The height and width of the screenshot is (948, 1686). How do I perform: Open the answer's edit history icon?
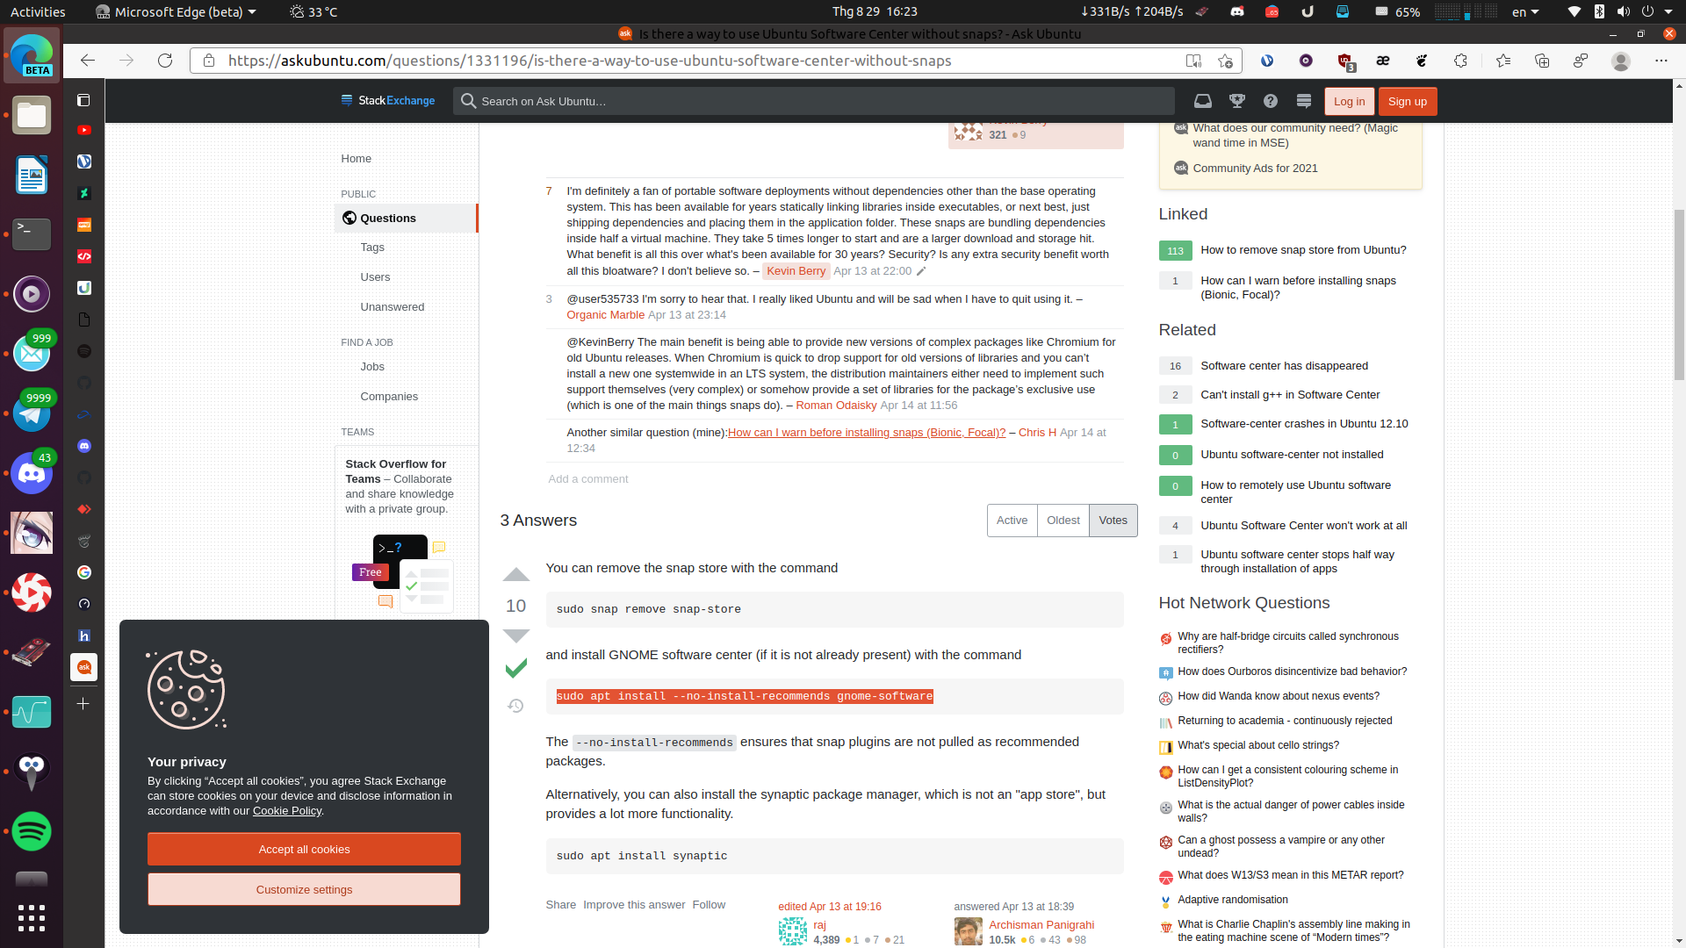click(515, 706)
